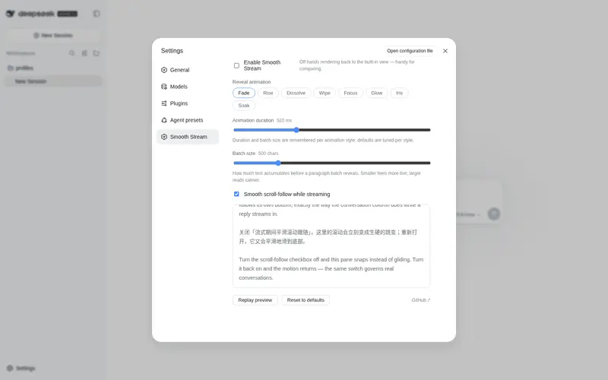
Task: Go to Agent presets tab
Action: click(187, 120)
